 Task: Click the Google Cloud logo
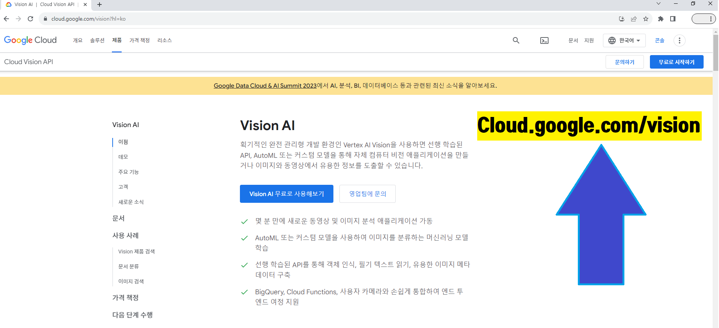pos(30,40)
